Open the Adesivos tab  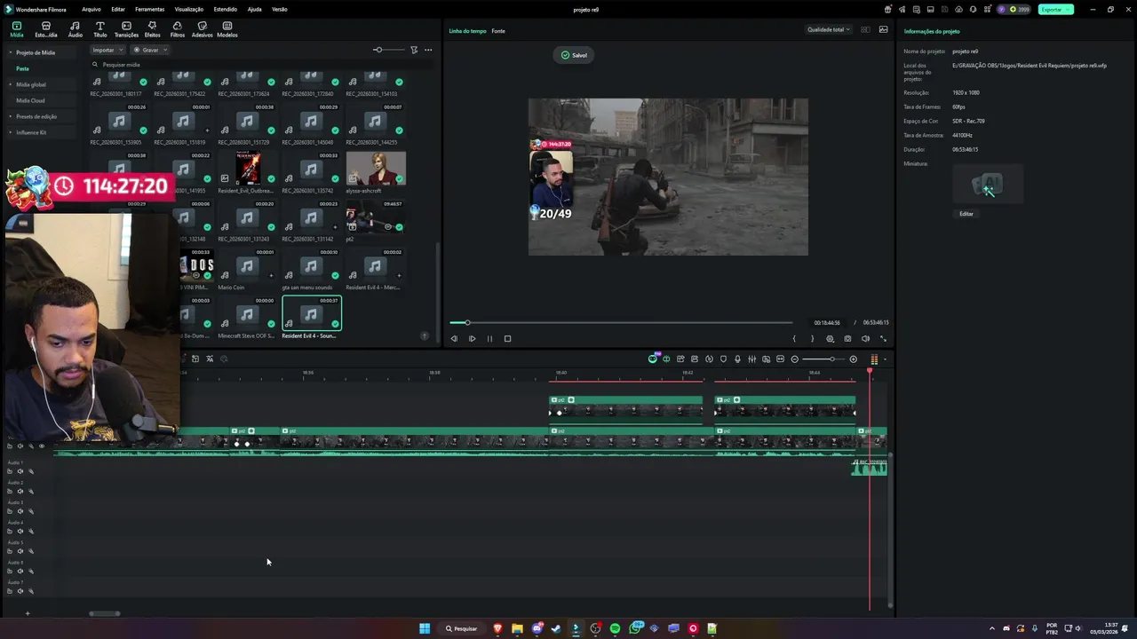pyautogui.click(x=203, y=30)
